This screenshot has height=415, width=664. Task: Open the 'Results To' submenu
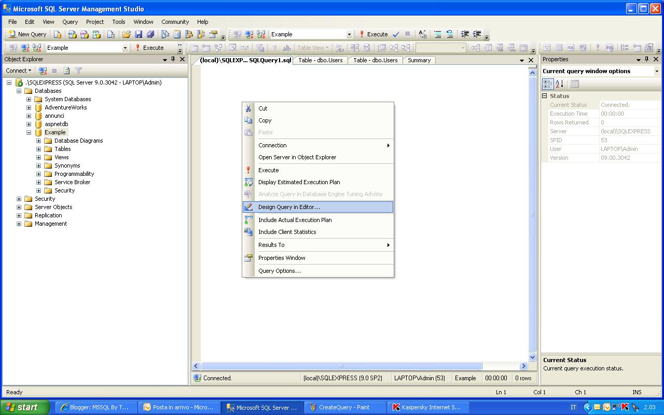318,245
